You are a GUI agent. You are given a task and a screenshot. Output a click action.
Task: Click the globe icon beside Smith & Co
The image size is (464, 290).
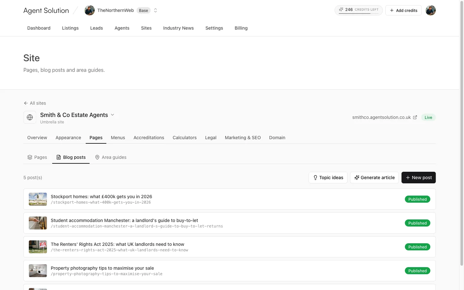coord(30,117)
